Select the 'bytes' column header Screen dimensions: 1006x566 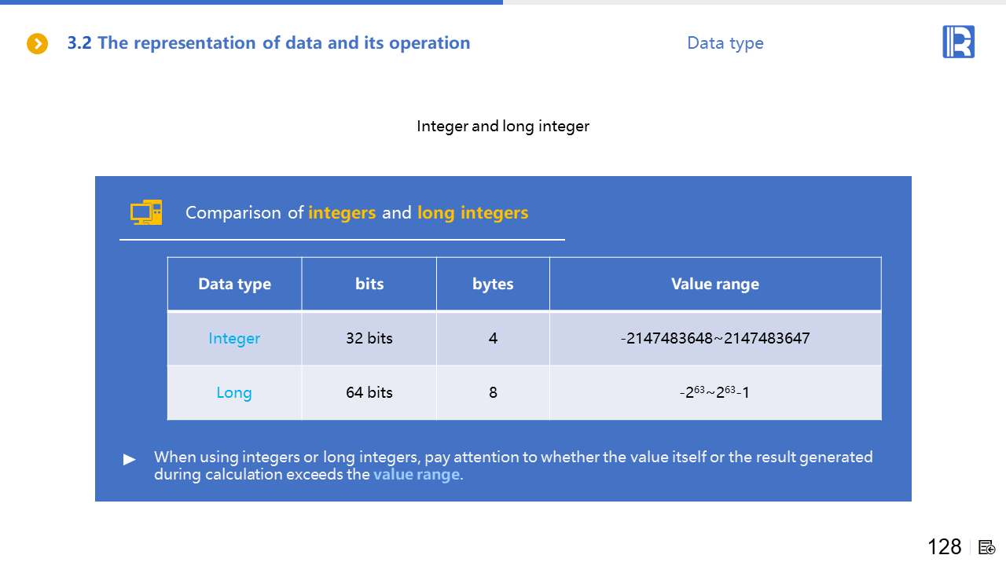(493, 285)
